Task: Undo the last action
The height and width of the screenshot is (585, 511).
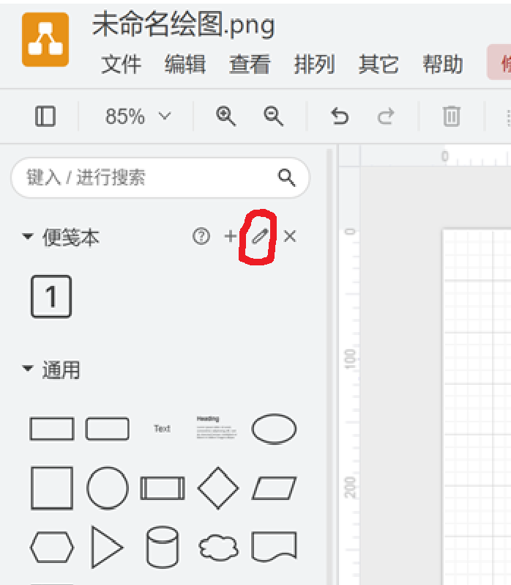Action: [x=340, y=116]
